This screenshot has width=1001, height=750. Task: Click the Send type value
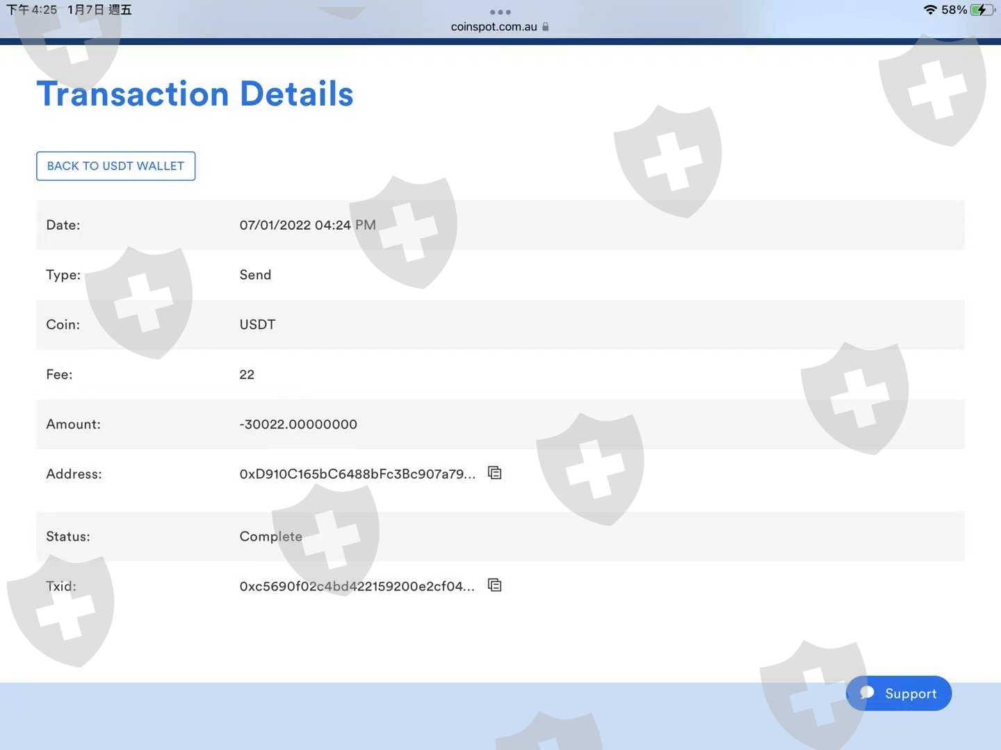coord(255,274)
